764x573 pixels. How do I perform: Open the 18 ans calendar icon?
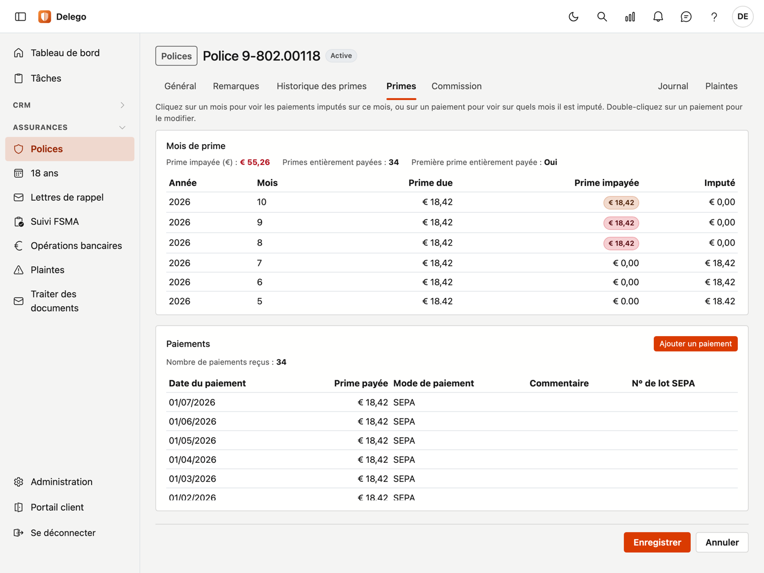coord(19,174)
